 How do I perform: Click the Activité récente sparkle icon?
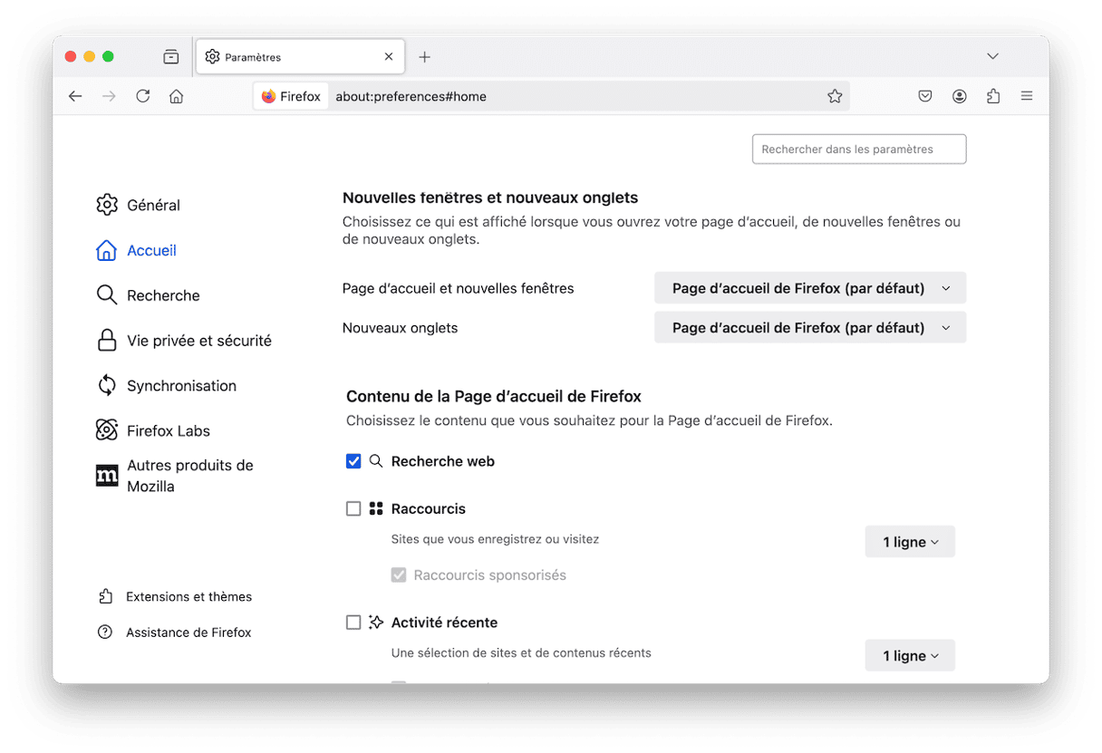[x=376, y=623]
